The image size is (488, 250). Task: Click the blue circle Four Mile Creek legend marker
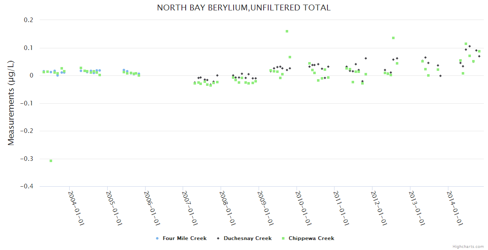157,238
